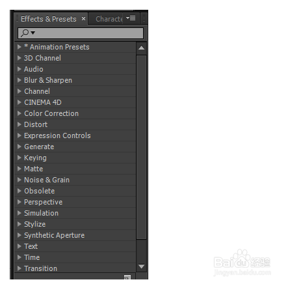Click the panel gripper beside Effects & Presets
The width and height of the screenshot is (290, 284).
pos(17,19)
